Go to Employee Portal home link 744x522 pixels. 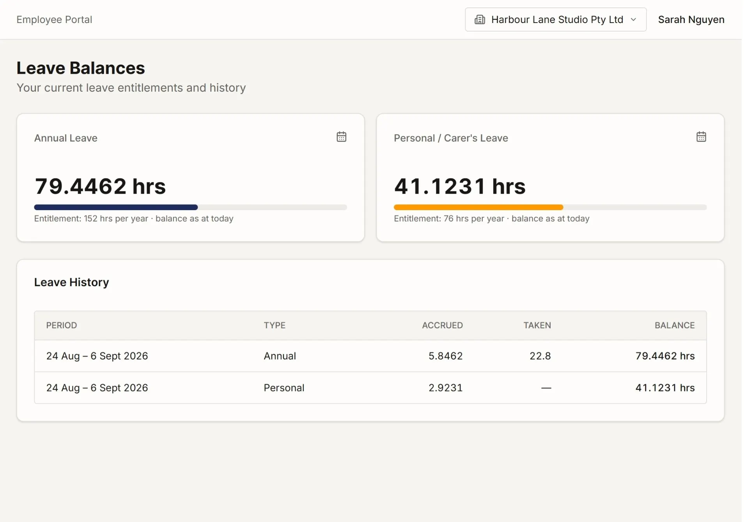[54, 19]
